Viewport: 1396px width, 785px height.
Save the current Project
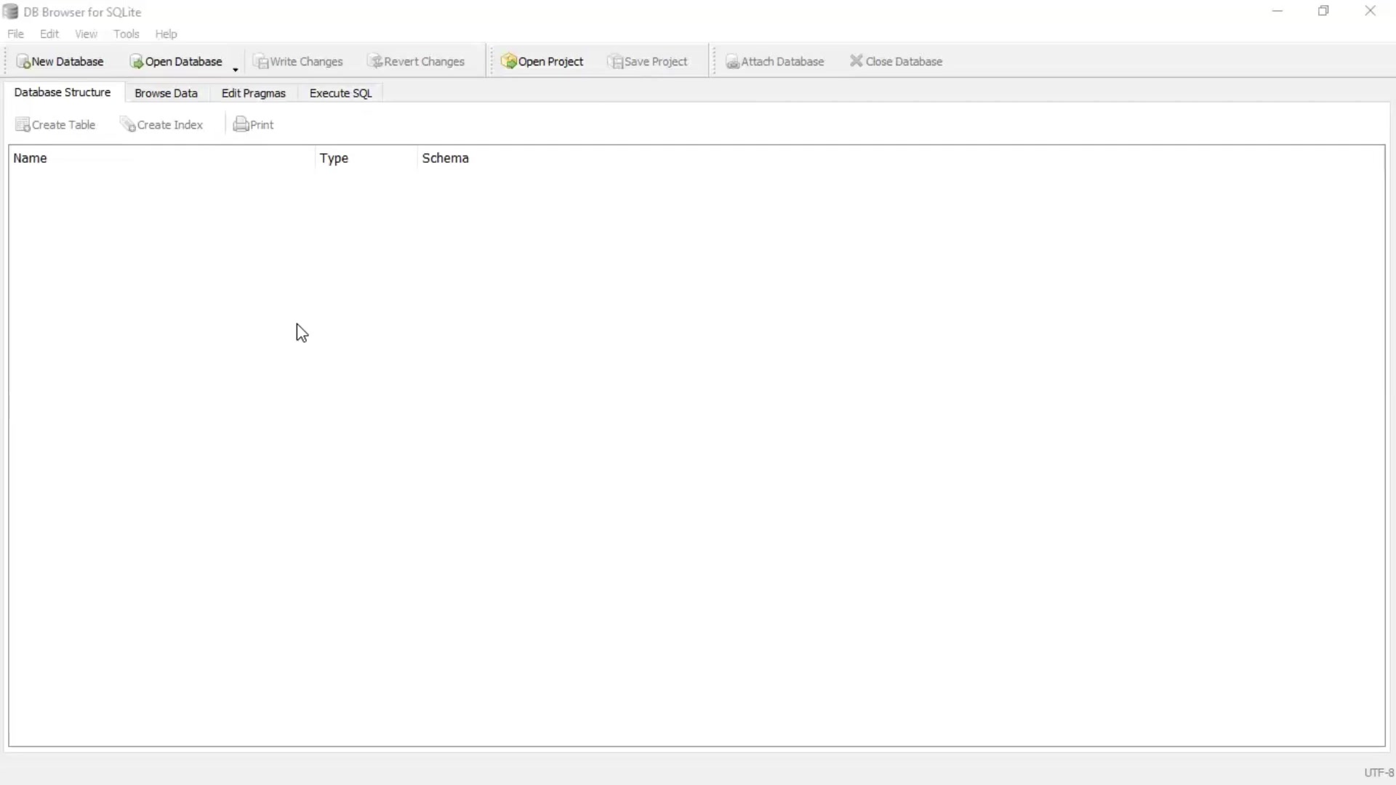(648, 61)
